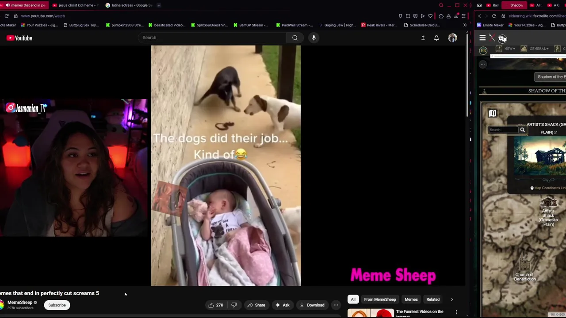Click the Artist's Shack preview image
This screenshot has width=566, height=318.
540,156
